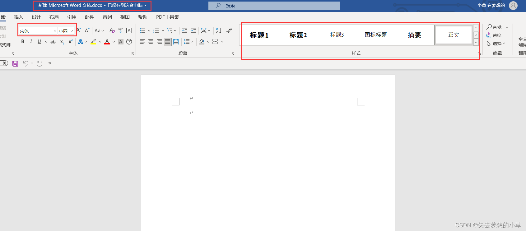
Task: Add character border with boxed A icon
Action: tap(129, 30)
